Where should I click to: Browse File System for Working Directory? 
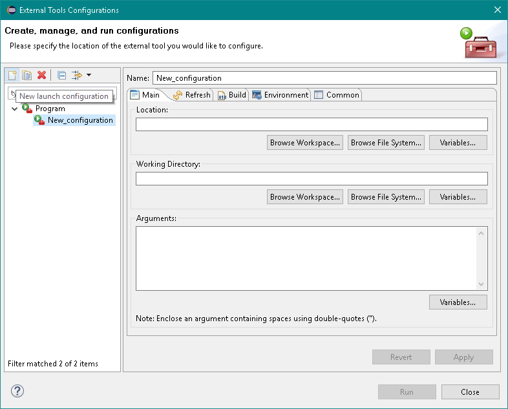(386, 197)
